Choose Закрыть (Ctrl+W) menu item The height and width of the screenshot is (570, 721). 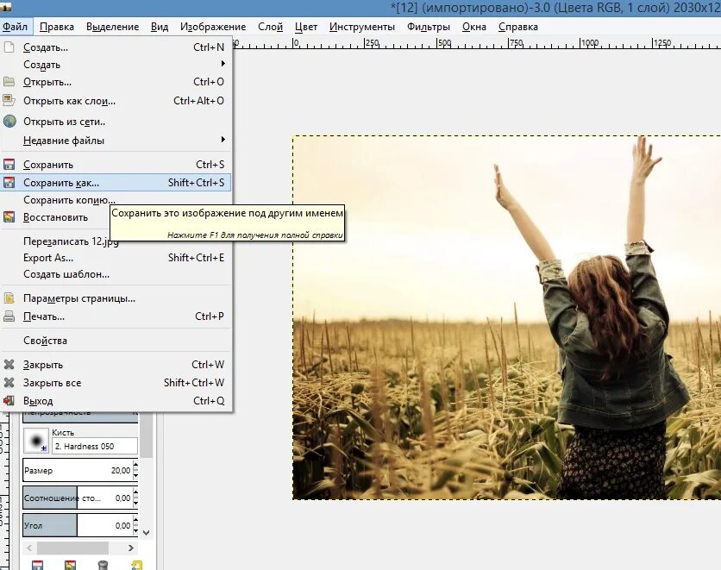[116, 365]
